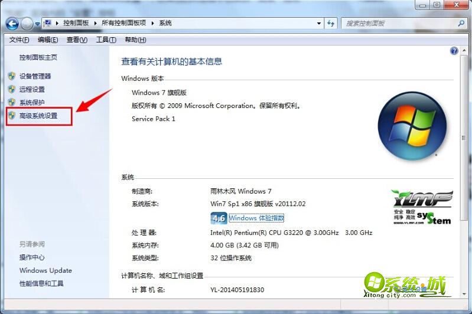This screenshot has height=314, width=472.
Task: Click the vertical scrollbar of the content pane
Action: tap(464, 177)
